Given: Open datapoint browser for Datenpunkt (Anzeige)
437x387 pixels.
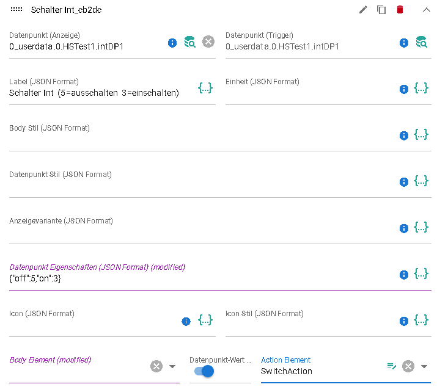Looking at the screenshot, I should 190,42.
